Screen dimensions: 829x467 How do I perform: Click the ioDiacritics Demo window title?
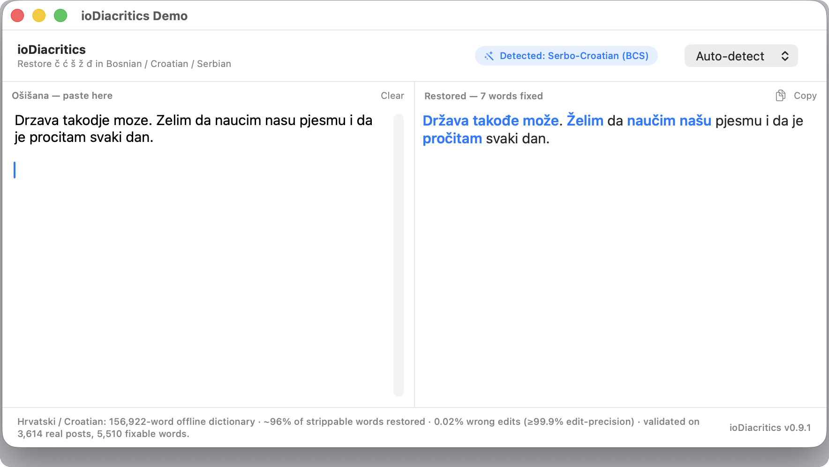(134, 16)
